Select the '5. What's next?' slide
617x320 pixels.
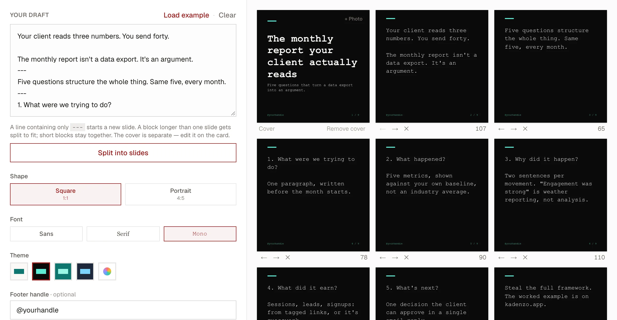432,294
